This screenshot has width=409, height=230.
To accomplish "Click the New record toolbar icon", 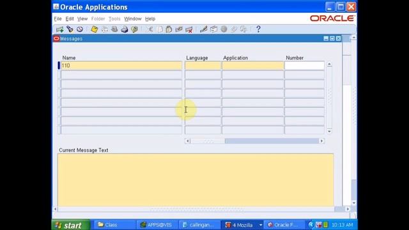I will (x=59, y=29).
